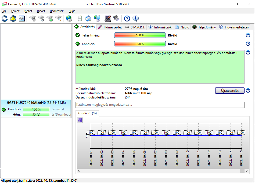Click help icon beside Teljesítmény bar
255x183 pixels.
click(x=248, y=35)
